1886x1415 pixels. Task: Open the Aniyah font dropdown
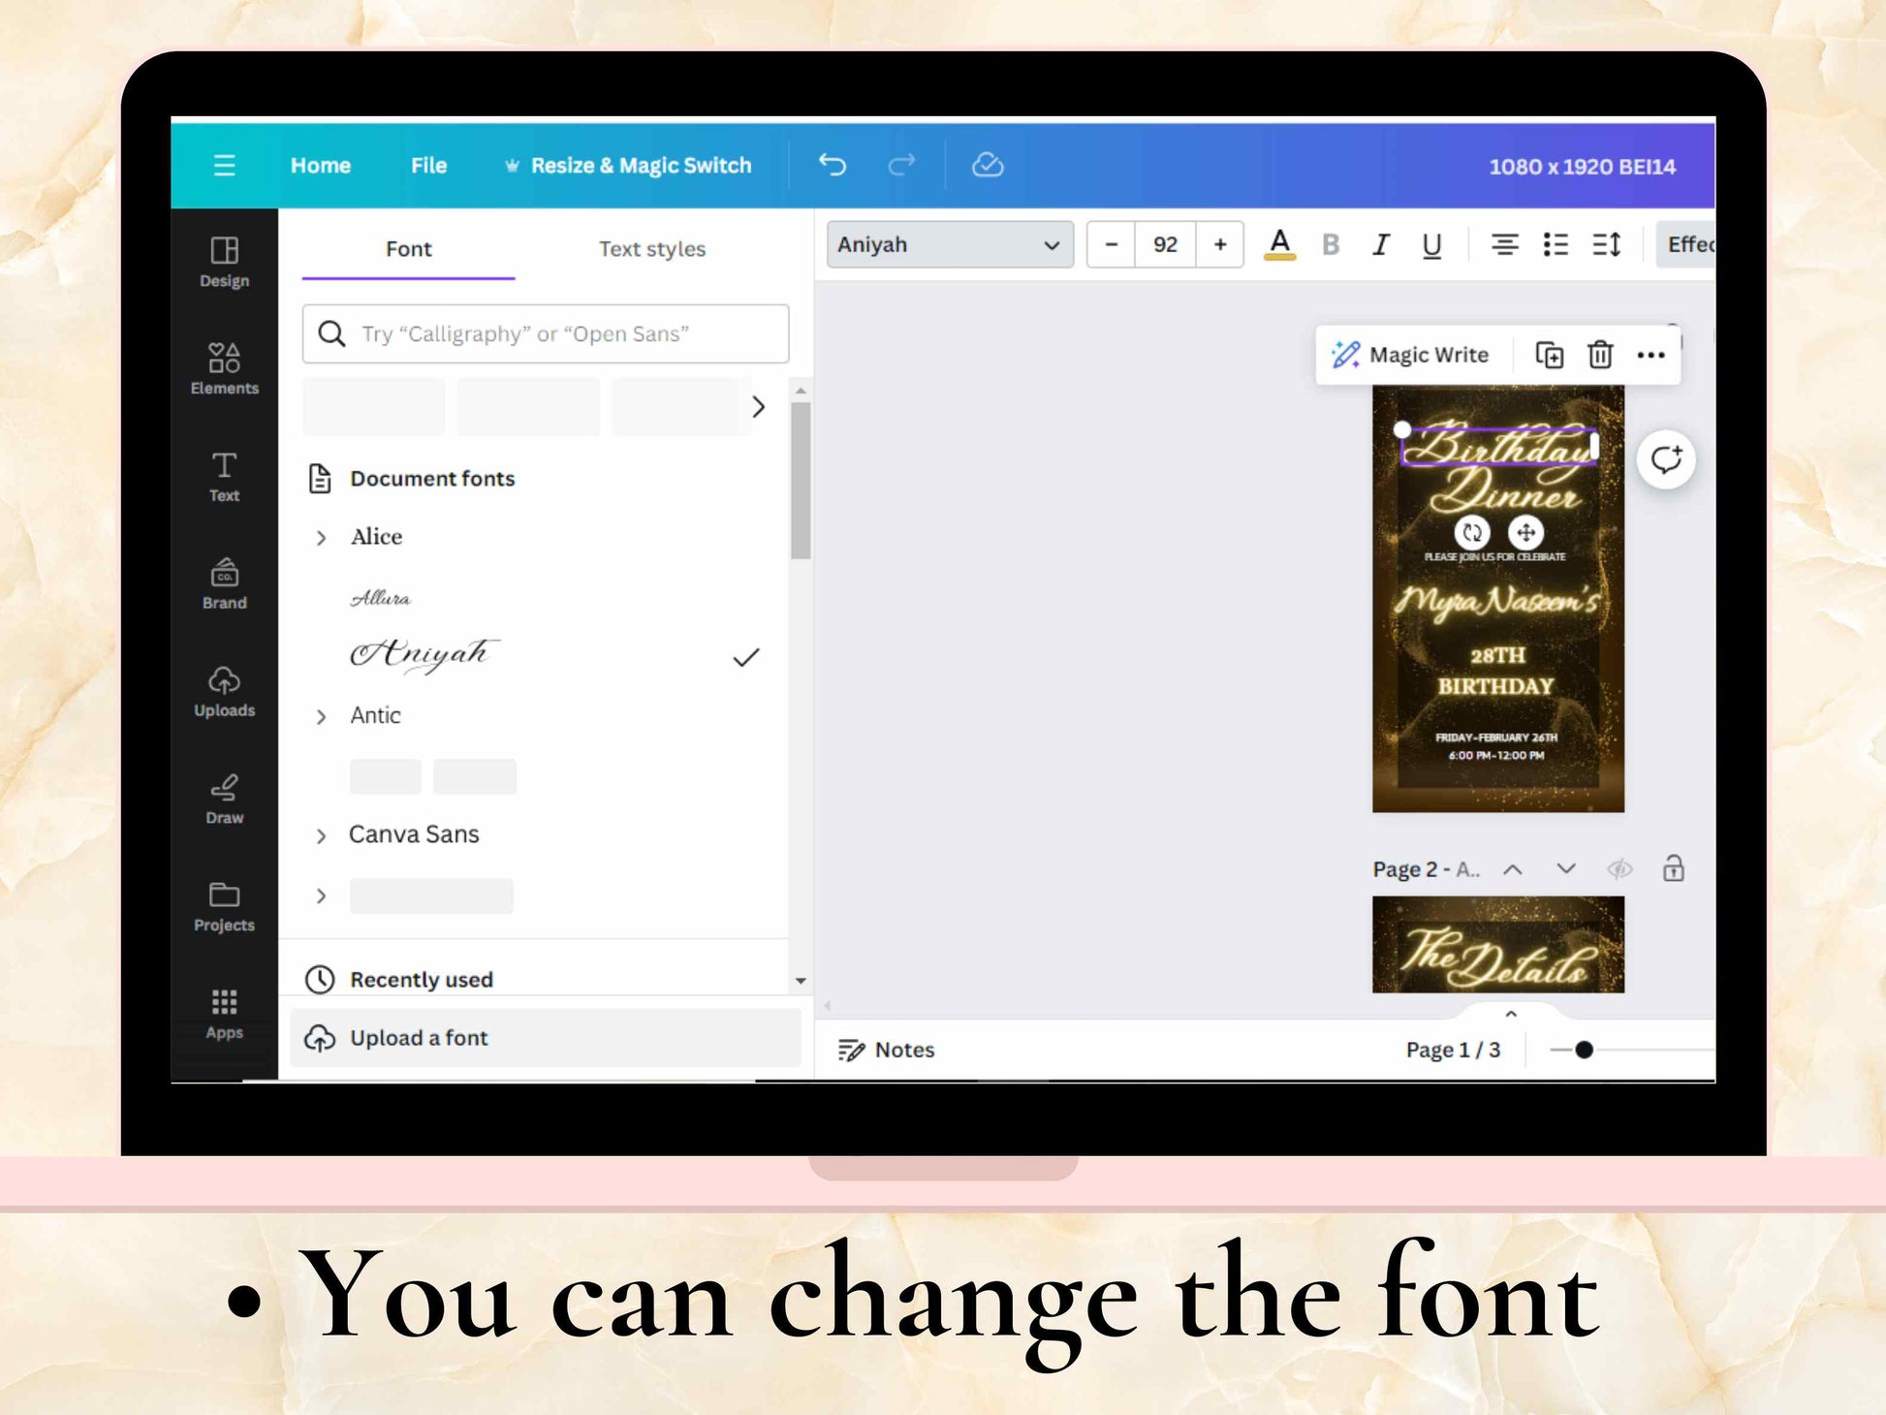(x=949, y=244)
